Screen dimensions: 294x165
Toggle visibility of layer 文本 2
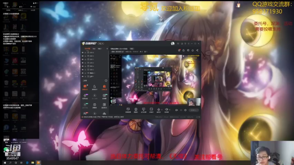point(83,70)
